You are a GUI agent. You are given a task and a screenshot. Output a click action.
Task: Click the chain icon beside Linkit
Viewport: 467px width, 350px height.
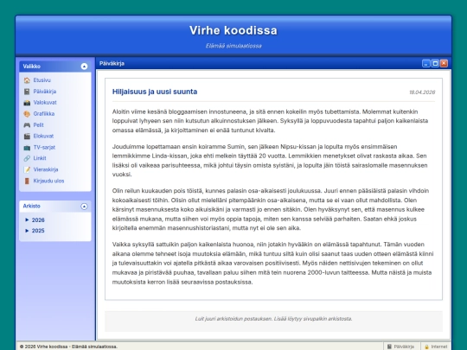click(x=27, y=158)
